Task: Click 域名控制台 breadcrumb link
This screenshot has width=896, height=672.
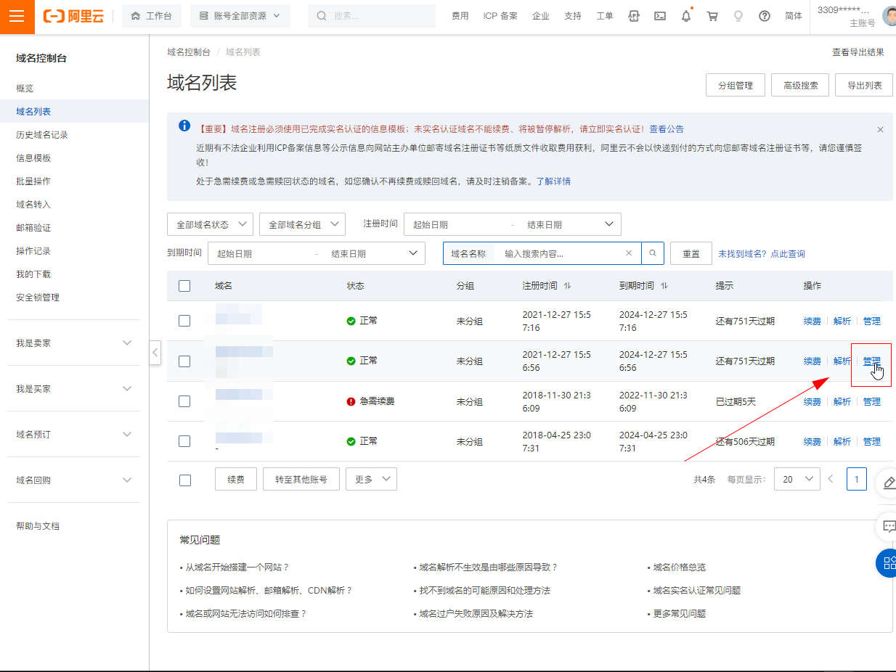Action: (x=189, y=52)
